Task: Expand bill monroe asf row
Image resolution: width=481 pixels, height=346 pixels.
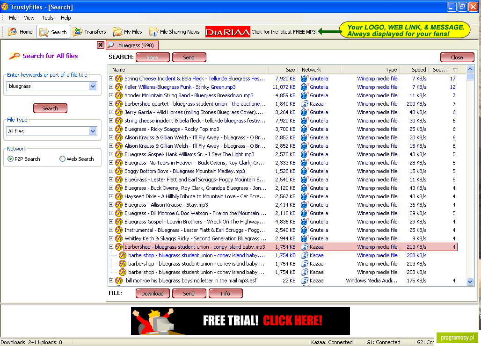Action: point(111,281)
